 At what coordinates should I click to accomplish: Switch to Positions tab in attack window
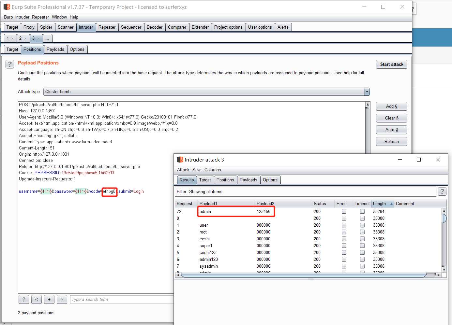coord(225,180)
